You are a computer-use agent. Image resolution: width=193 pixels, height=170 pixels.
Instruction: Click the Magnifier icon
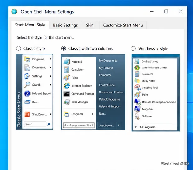click(138, 109)
